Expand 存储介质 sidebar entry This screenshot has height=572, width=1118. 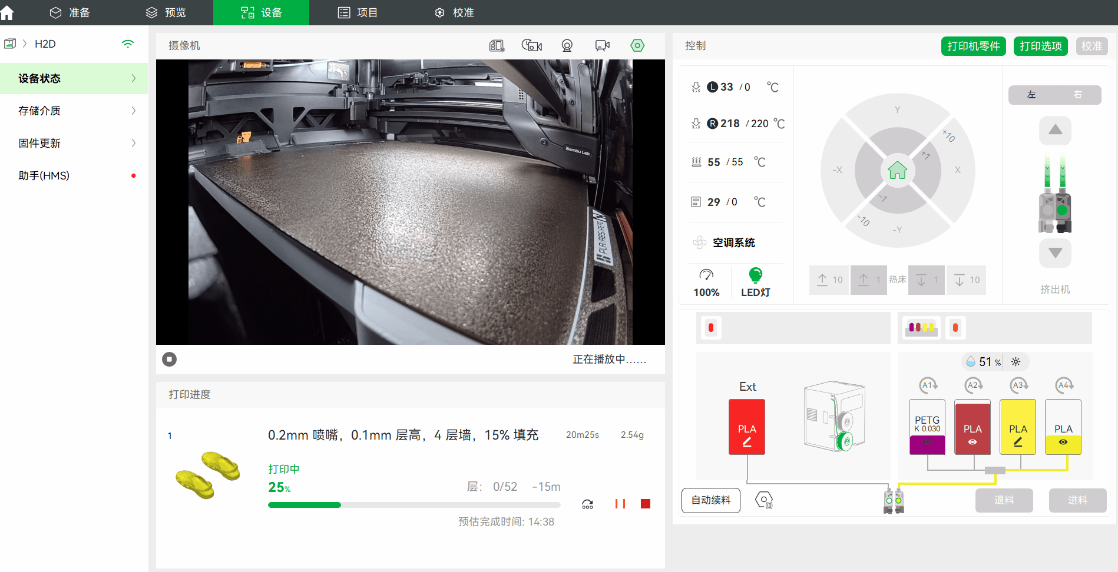tap(74, 111)
